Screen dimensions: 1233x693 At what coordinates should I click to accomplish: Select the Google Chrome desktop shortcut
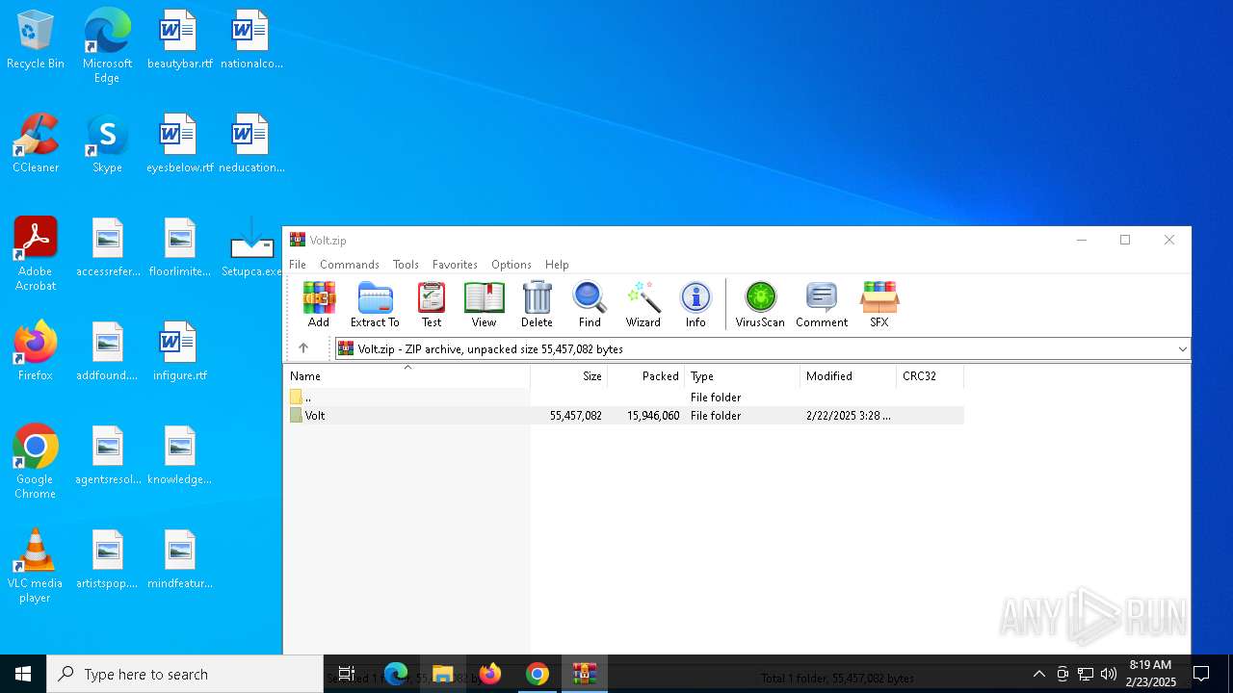(36, 461)
